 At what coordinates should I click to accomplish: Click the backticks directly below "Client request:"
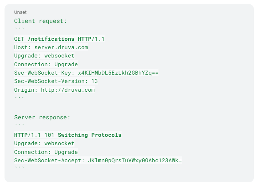19,29
